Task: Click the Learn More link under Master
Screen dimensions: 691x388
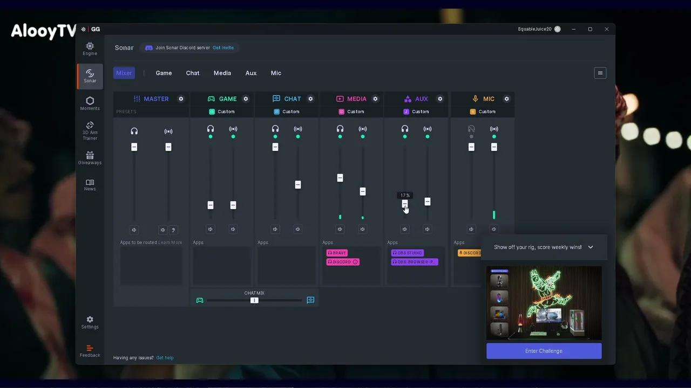Action: [x=170, y=242]
